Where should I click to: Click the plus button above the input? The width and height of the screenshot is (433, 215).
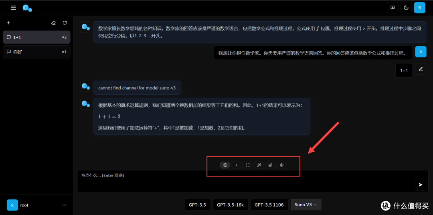point(237,165)
